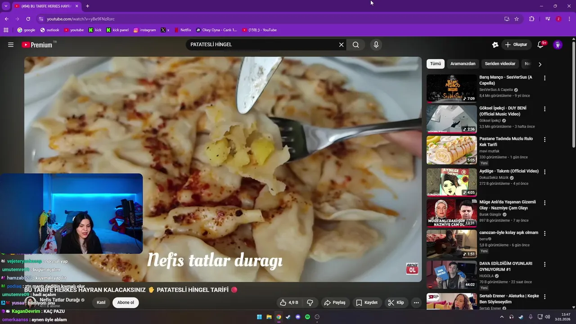The height and width of the screenshot is (324, 576).
Task: Open the Chrome three-dot menu
Action: [x=569, y=19]
